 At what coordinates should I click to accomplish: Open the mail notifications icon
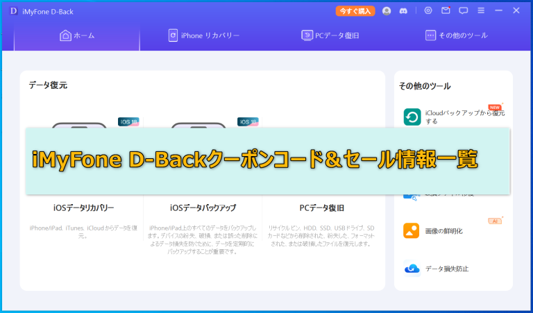click(446, 10)
